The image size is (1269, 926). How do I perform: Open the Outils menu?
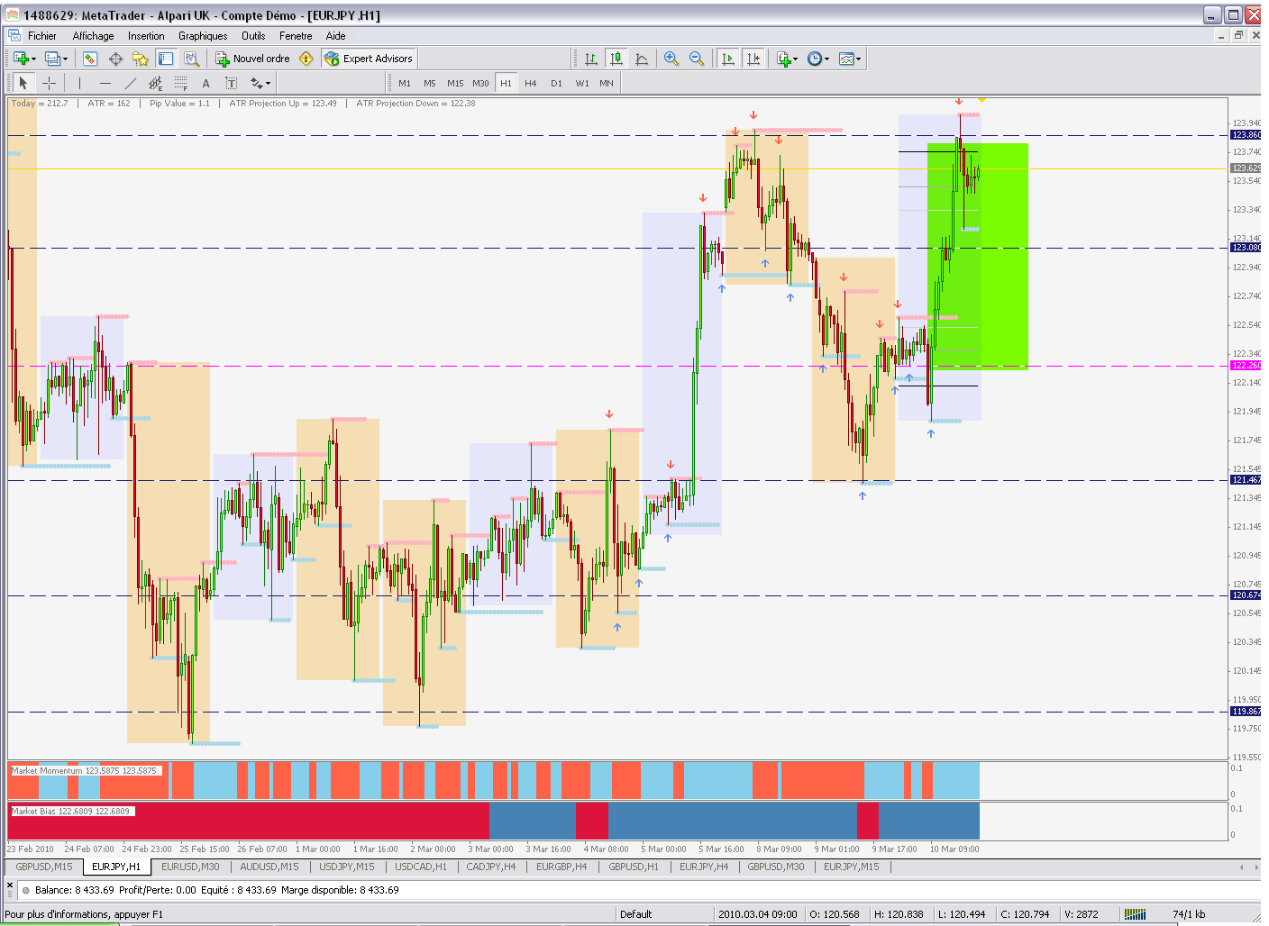(x=253, y=36)
